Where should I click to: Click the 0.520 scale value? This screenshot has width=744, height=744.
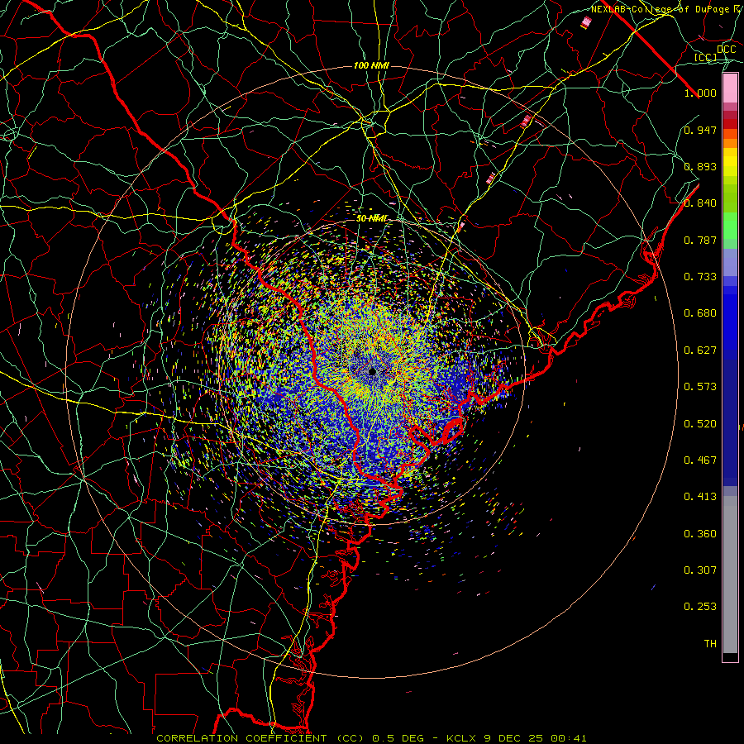pos(700,424)
